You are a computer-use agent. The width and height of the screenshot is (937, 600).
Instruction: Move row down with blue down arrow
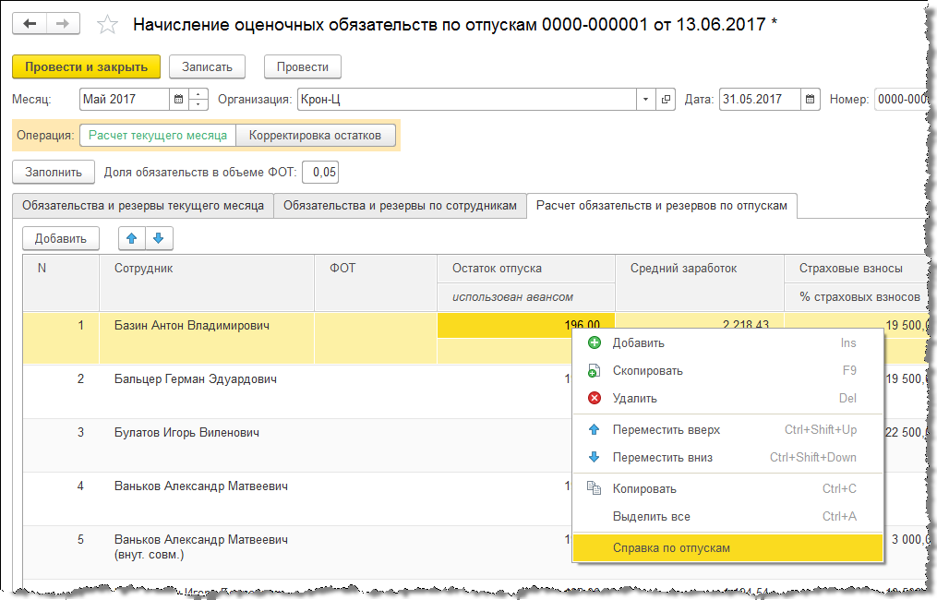[x=159, y=238]
